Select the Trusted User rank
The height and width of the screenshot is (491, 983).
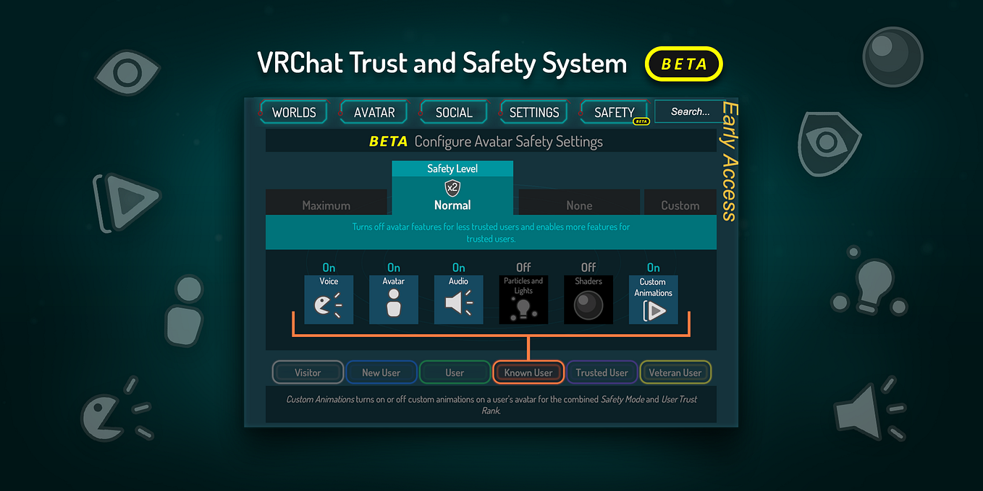click(602, 372)
